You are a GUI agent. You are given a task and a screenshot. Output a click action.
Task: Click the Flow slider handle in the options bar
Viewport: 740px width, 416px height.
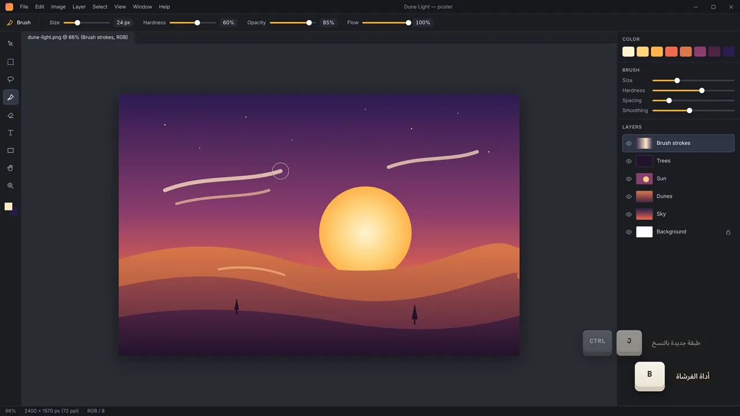[x=409, y=23]
